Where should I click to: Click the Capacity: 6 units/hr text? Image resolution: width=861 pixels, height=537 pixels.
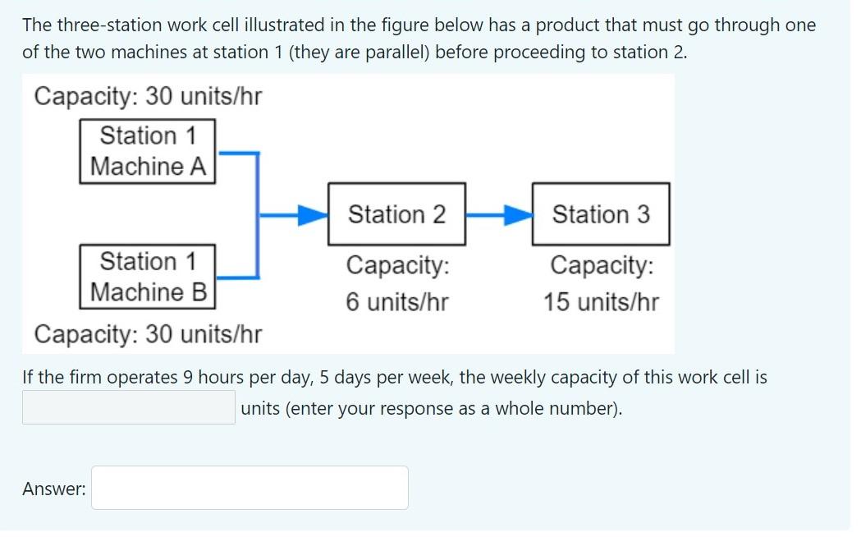click(396, 283)
